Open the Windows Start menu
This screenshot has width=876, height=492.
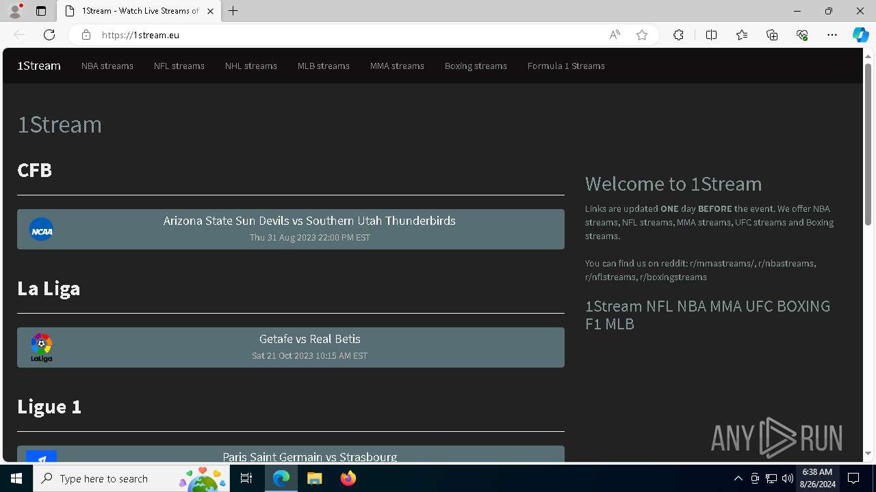[16, 478]
